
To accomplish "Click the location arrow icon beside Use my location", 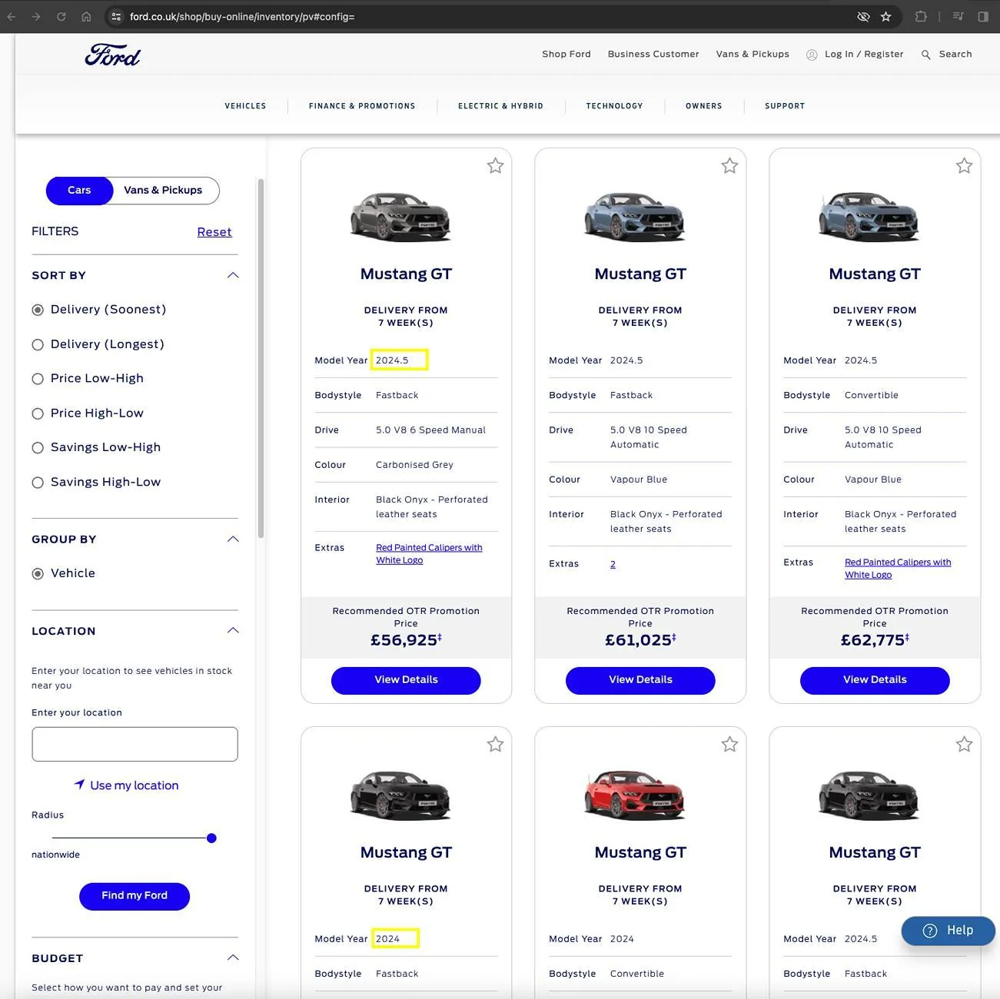I will click(x=79, y=785).
